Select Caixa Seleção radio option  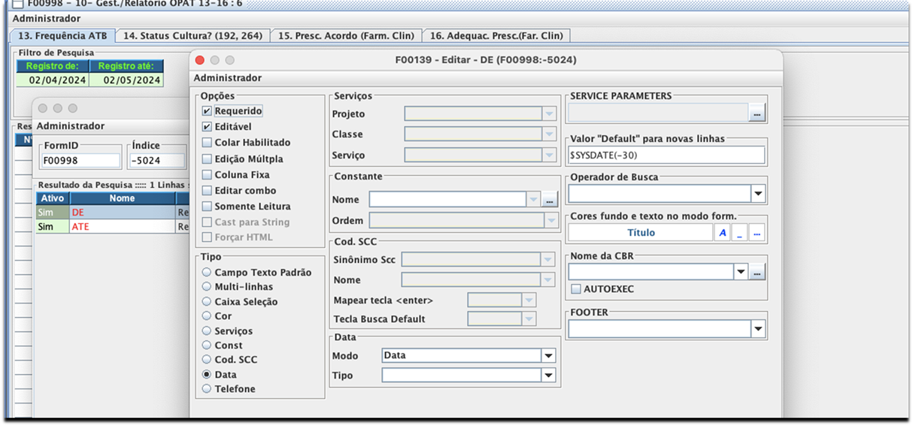click(x=207, y=302)
